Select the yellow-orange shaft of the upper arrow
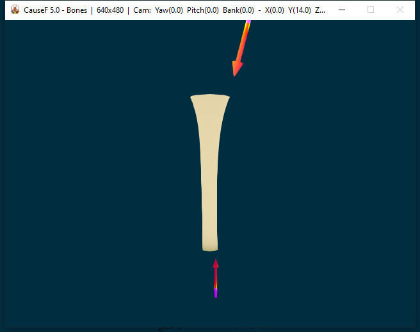Viewport: 420px width, 332px height. tap(243, 42)
